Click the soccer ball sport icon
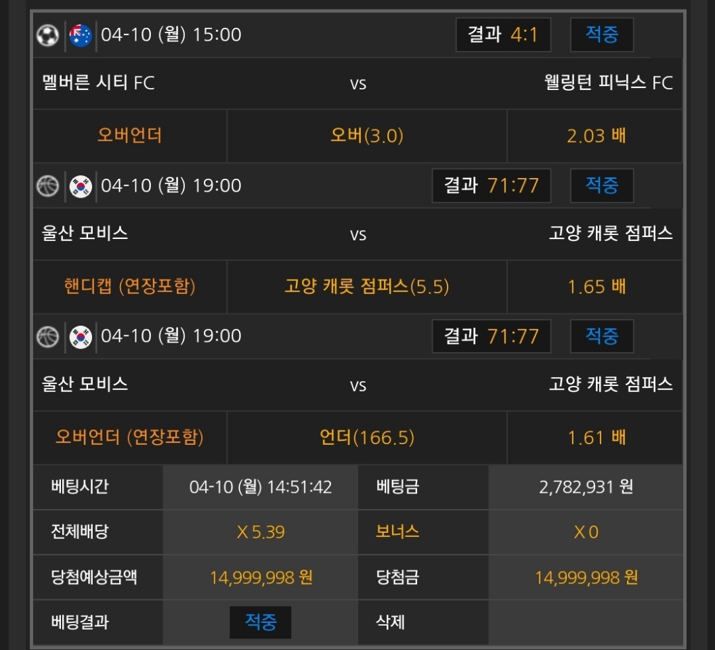715x650 pixels. click(x=47, y=35)
